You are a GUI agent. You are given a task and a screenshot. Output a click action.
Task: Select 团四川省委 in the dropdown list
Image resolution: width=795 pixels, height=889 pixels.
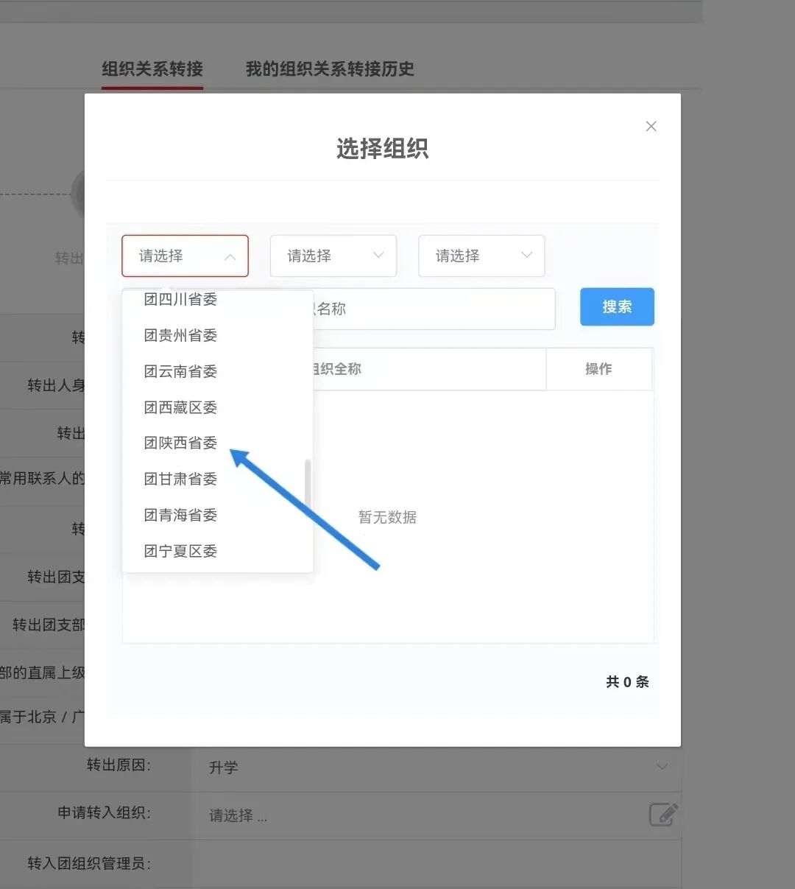[x=180, y=301]
